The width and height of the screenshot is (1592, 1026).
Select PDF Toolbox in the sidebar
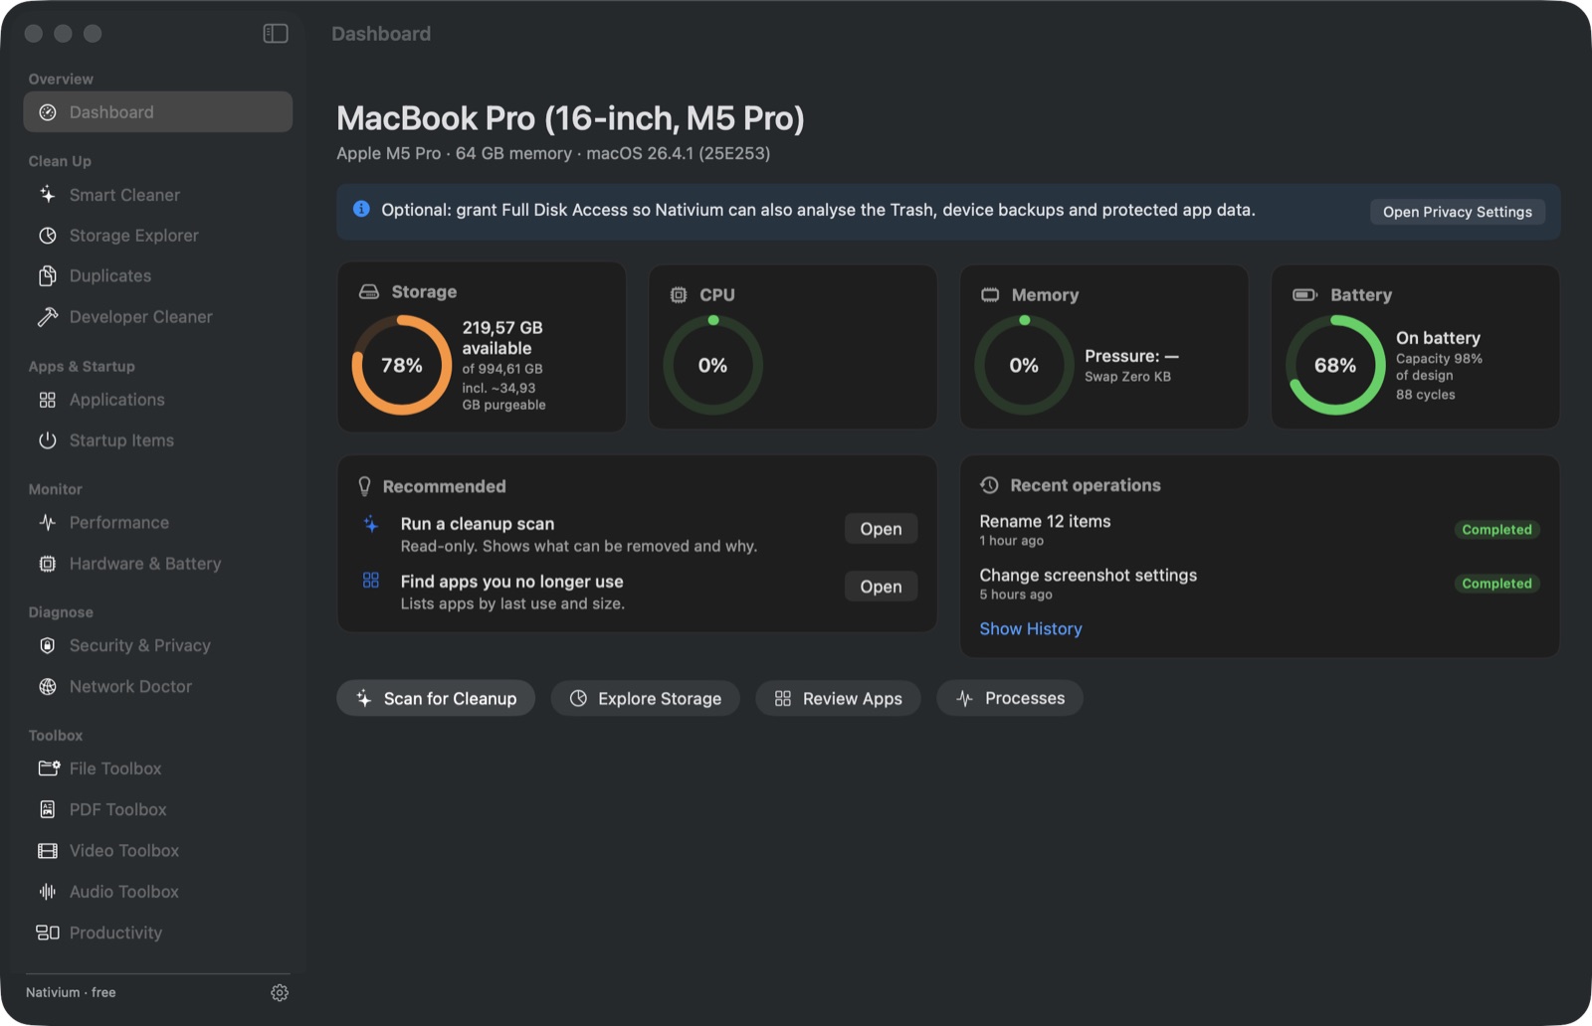coord(157,810)
